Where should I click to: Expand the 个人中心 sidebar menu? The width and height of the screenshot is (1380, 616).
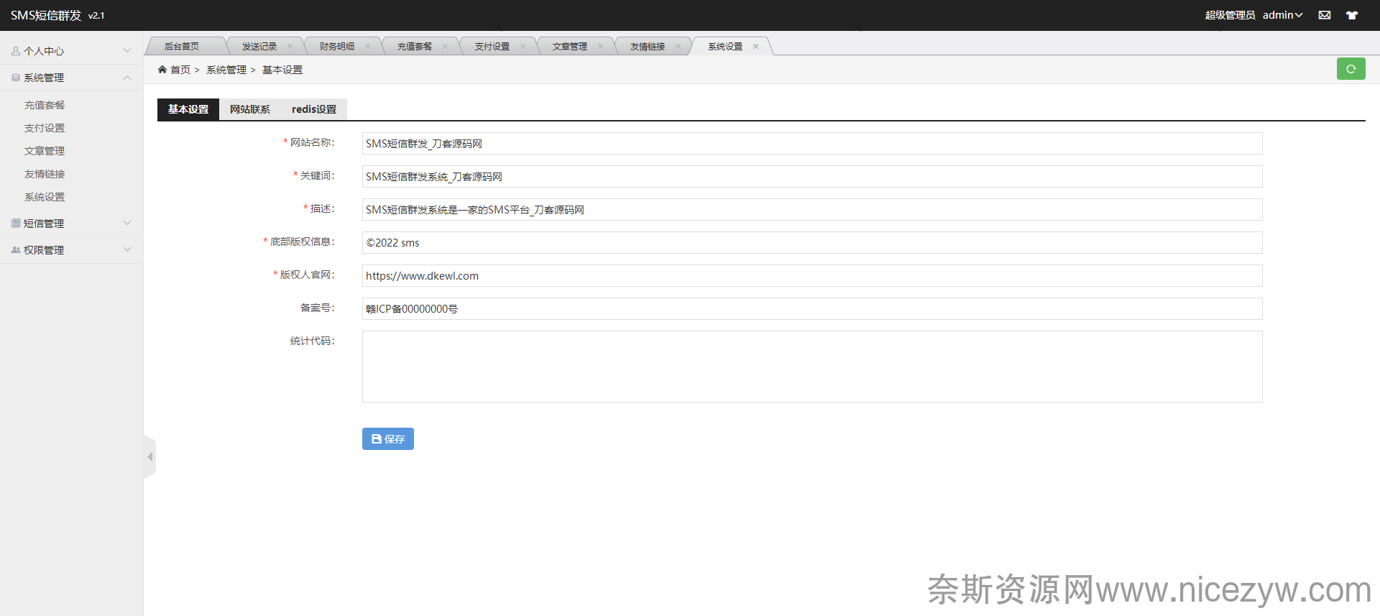(71, 51)
